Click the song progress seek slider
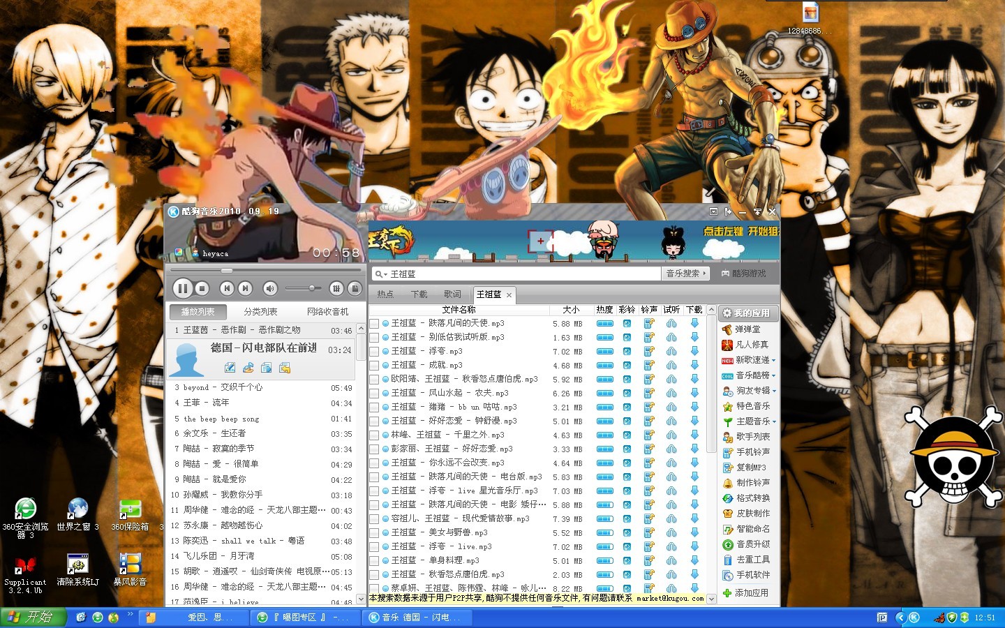1005x628 pixels. pyautogui.click(x=226, y=270)
